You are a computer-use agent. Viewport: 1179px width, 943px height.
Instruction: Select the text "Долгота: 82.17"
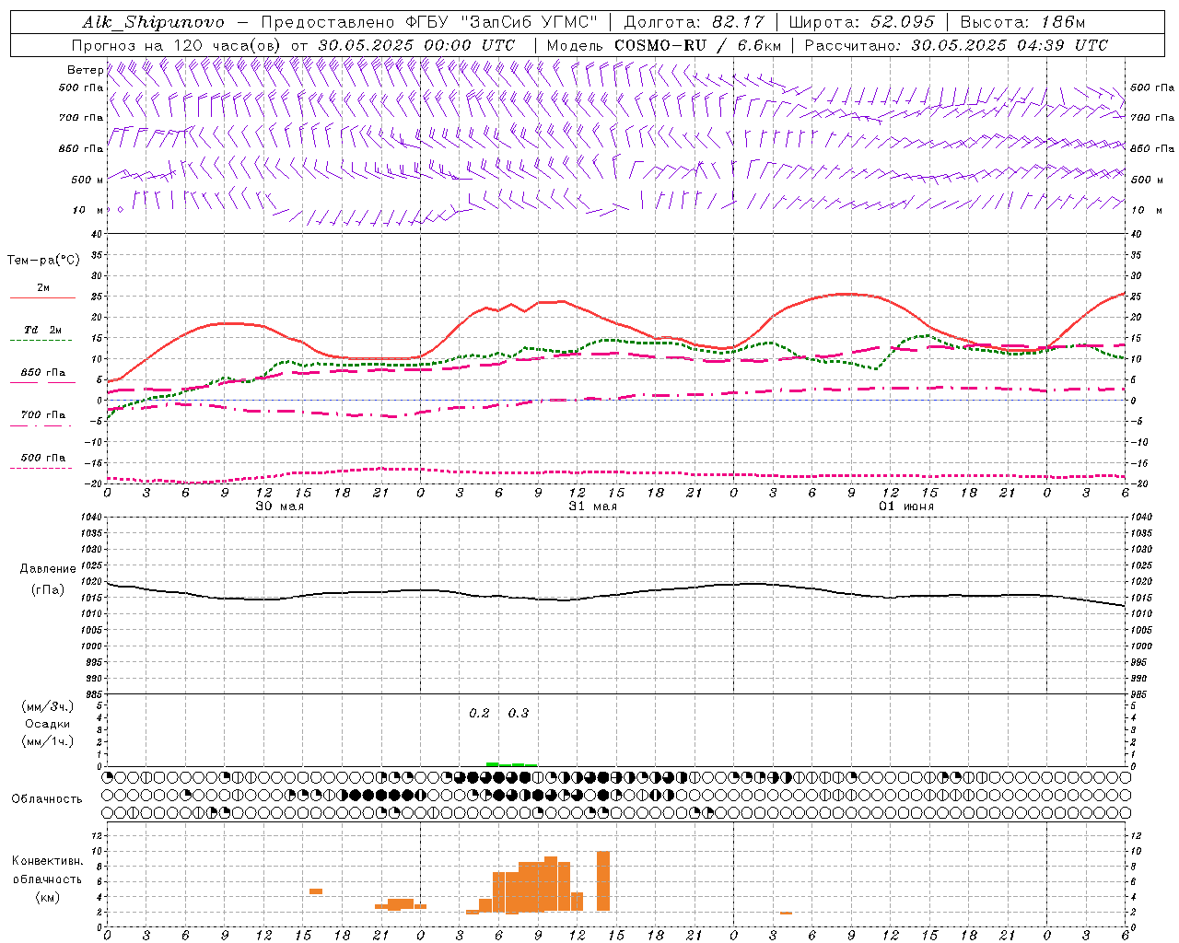click(x=695, y=22)
